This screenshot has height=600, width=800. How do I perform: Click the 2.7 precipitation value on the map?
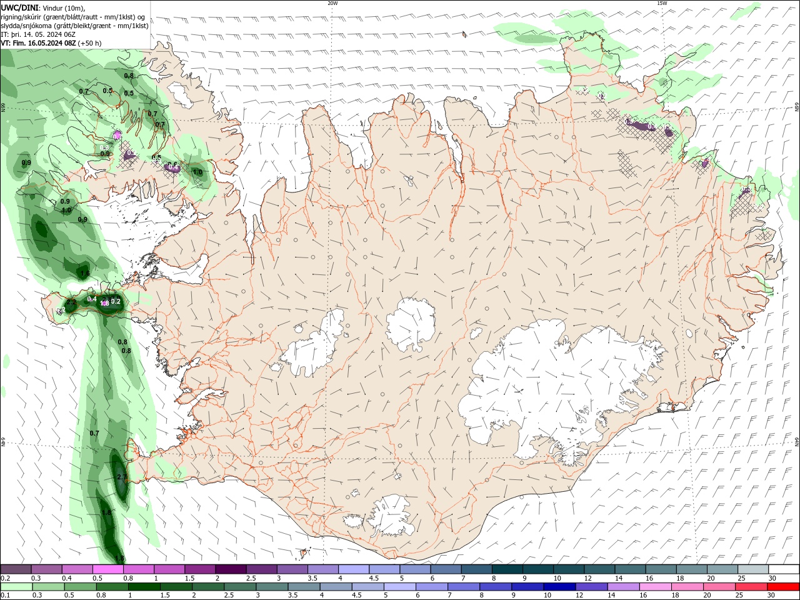[x=122, y=477]
